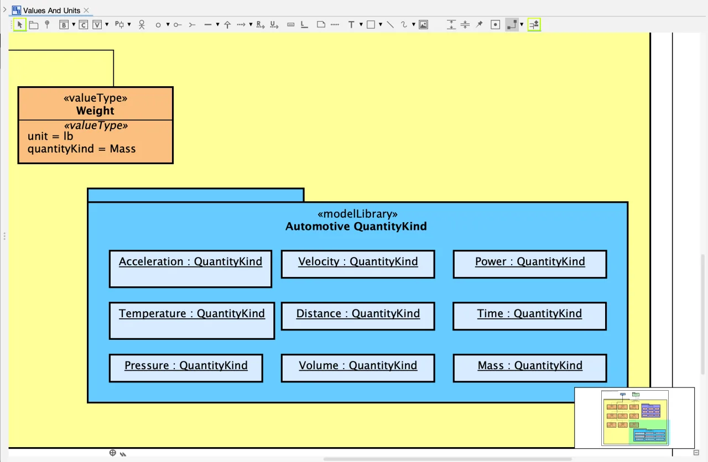This screenshot has height=462, width=708.
Task: Open the Port tool dropdown arrow
Action: 129,25
